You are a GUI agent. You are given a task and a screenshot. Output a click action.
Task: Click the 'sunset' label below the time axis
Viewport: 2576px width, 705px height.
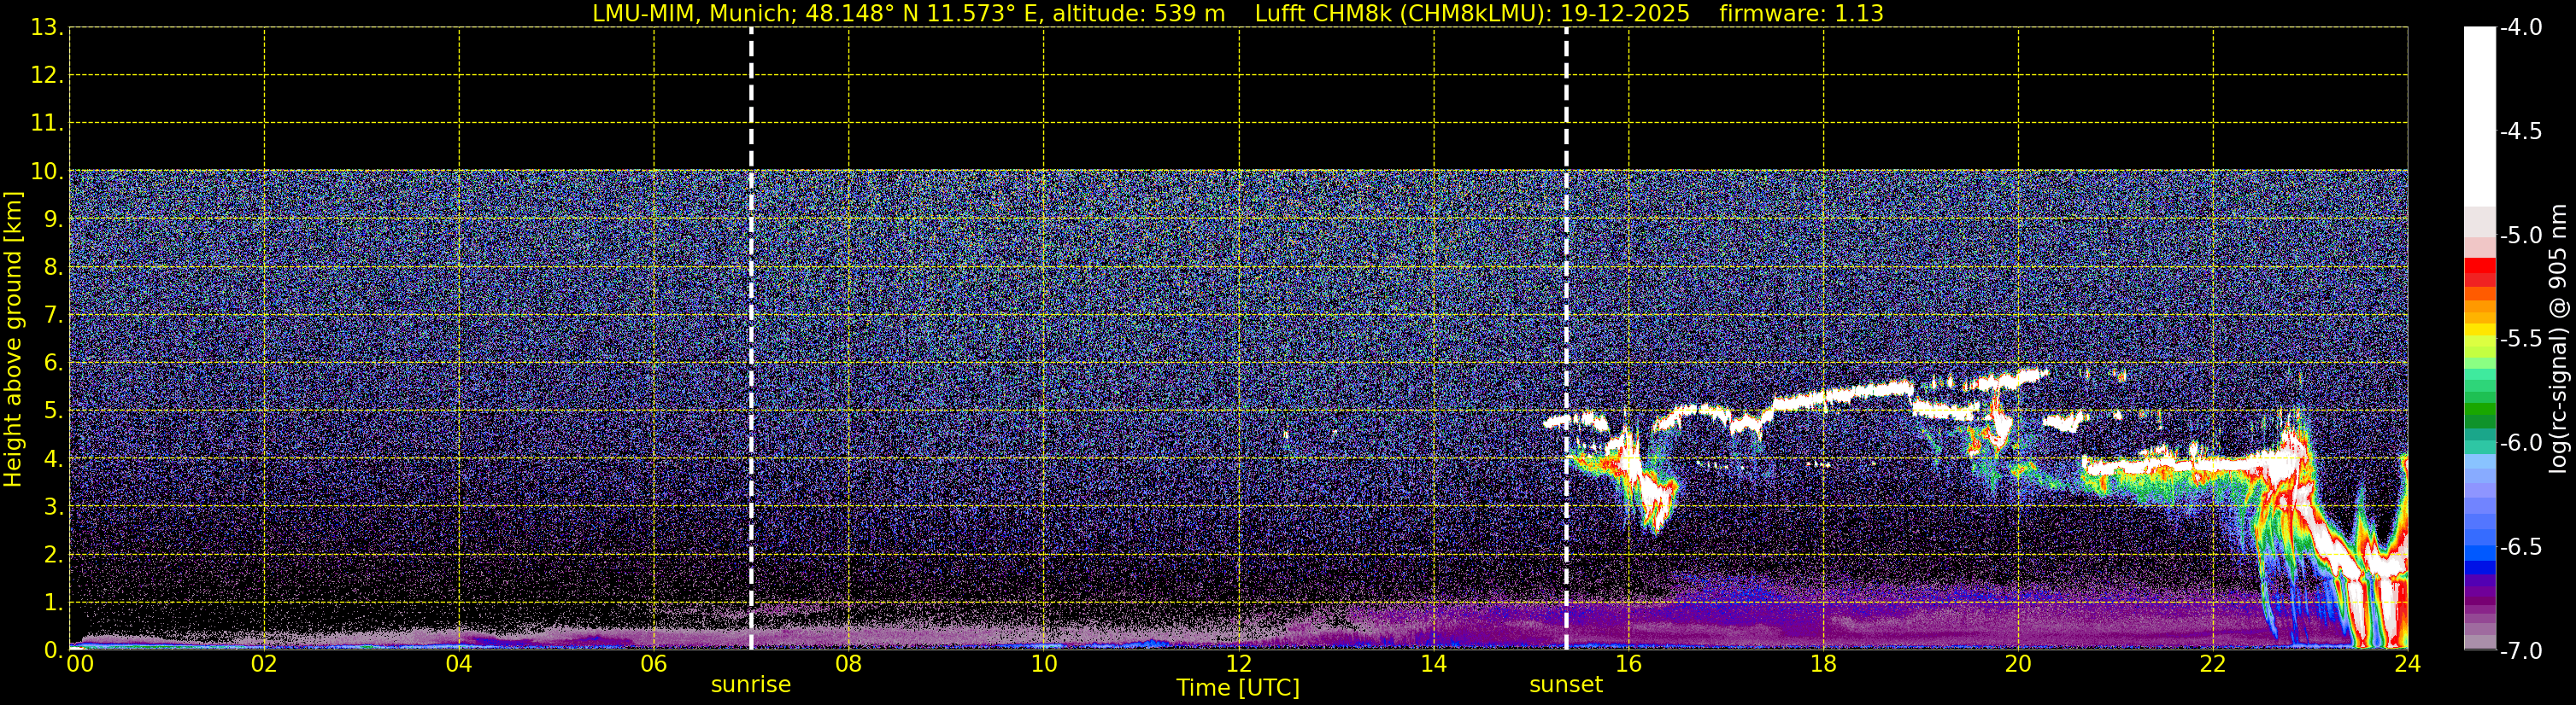pos(1566,685)
